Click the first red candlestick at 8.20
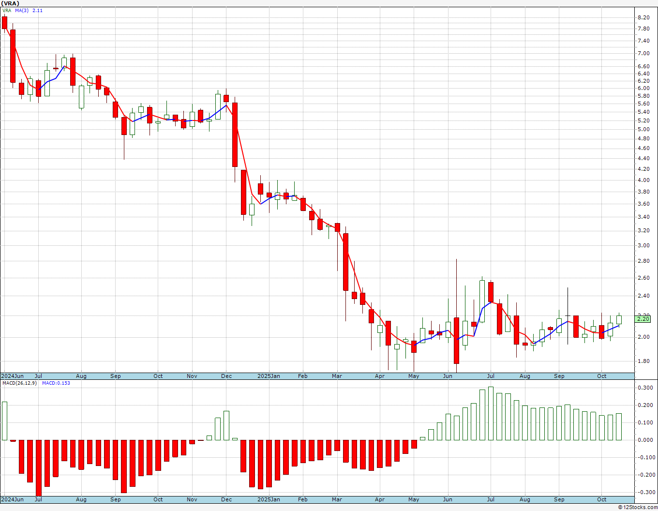Viewport: 658px width, 511px height. click(4, 23)
